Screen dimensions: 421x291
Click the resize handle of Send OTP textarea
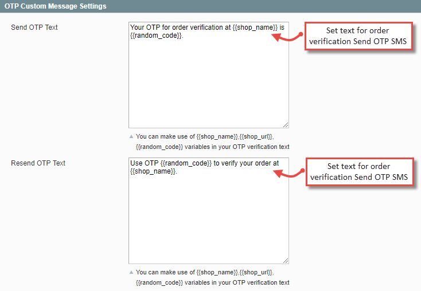[286, 125]
